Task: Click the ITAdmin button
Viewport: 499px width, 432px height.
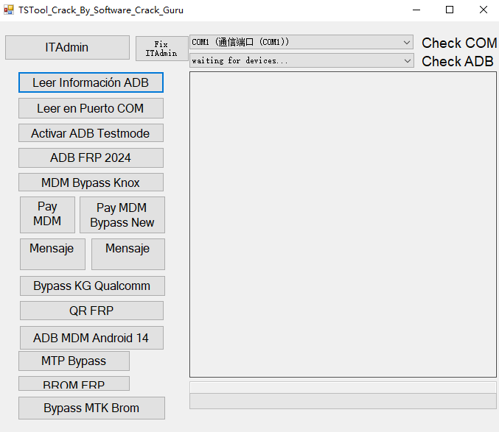Action: pos(67,47)
